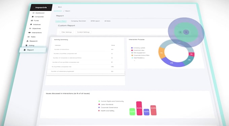The image size is (229, 126).
Task: Click the Issues discussed in interactions heading
Action: 68,94
